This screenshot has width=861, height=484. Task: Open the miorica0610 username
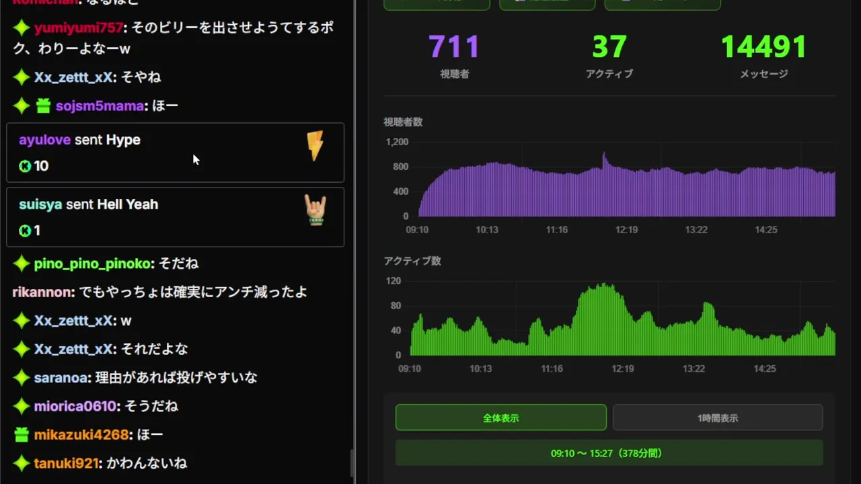pos(77,406)
